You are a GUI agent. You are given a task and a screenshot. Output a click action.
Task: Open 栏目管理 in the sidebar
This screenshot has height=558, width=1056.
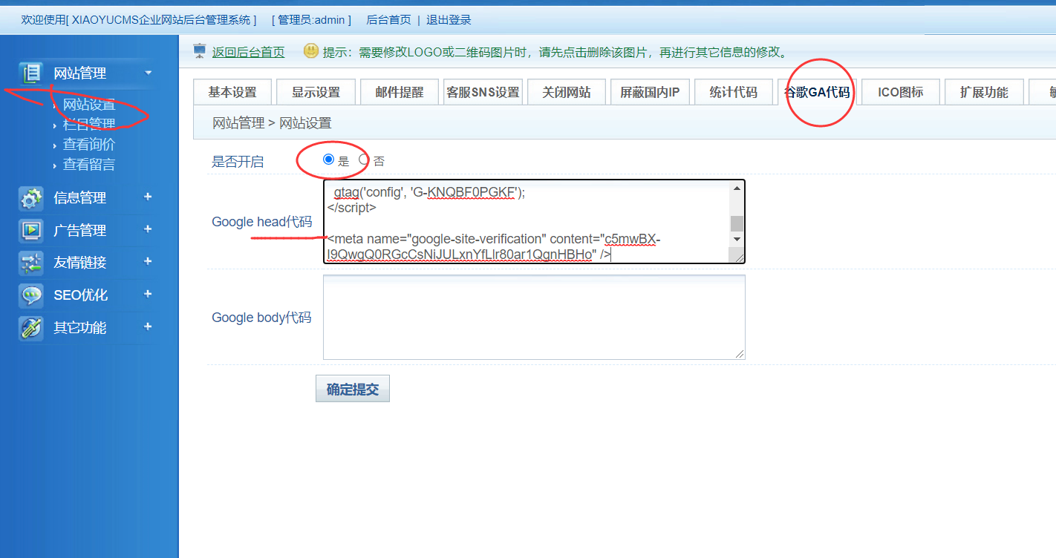pyautogui.click(x=89, y=124)
